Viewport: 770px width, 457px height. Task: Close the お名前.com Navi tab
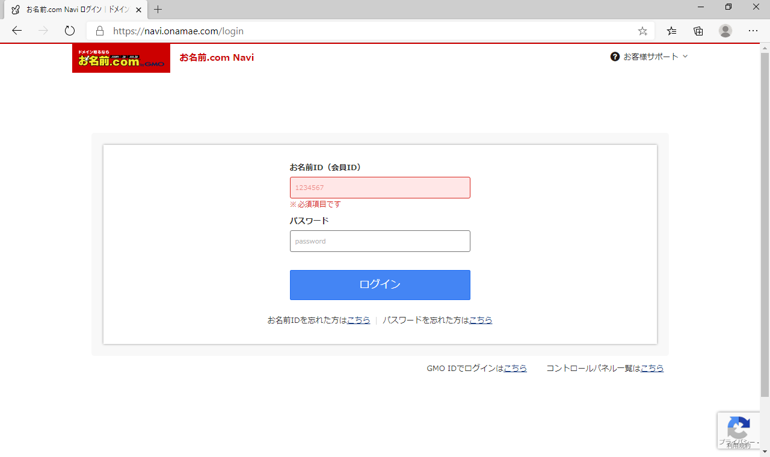(139, 10)
